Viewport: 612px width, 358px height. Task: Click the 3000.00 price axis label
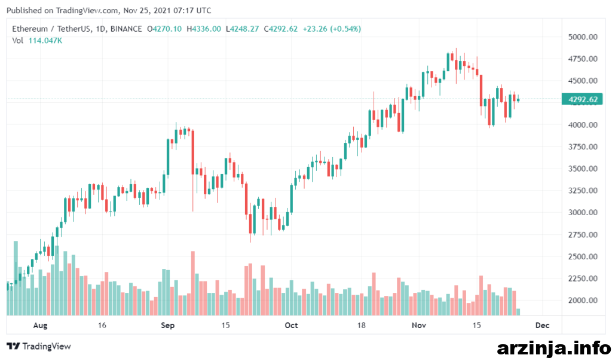tap(583, 212)
